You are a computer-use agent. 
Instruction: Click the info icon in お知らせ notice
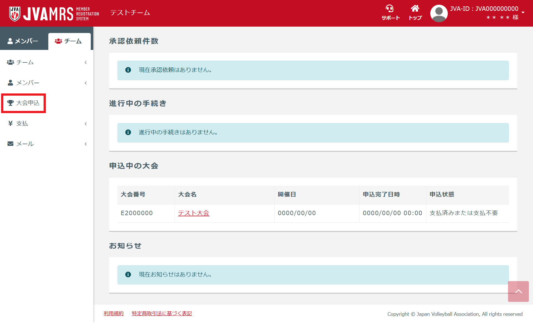[x=128, y=274]
